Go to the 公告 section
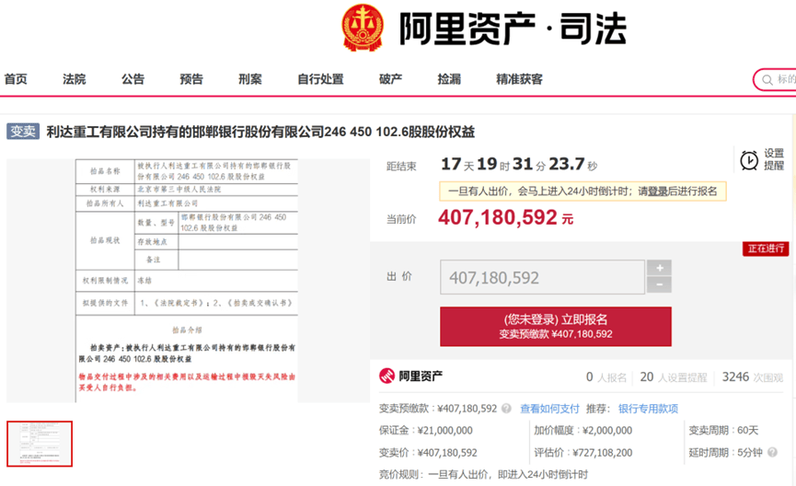Image resolution: width=796 pixels, height=486 pixels. [x=133, y=79]
